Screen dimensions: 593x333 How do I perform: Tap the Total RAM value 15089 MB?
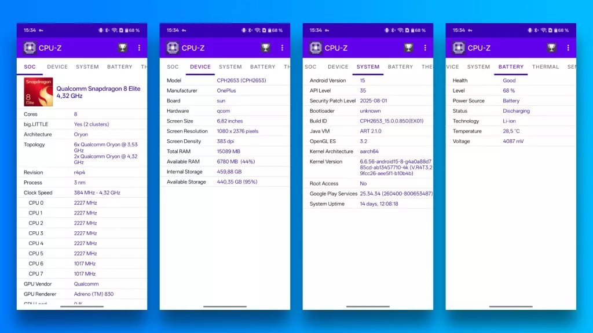pos(228,151)
